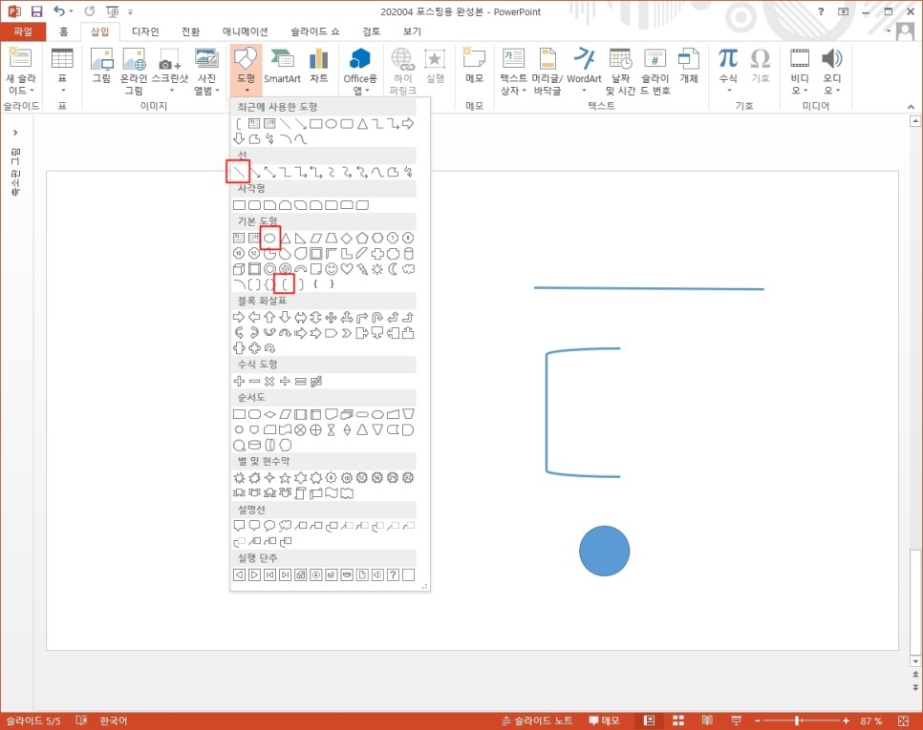
Task: Click the 한국어 language indicator
Action: 113,720
